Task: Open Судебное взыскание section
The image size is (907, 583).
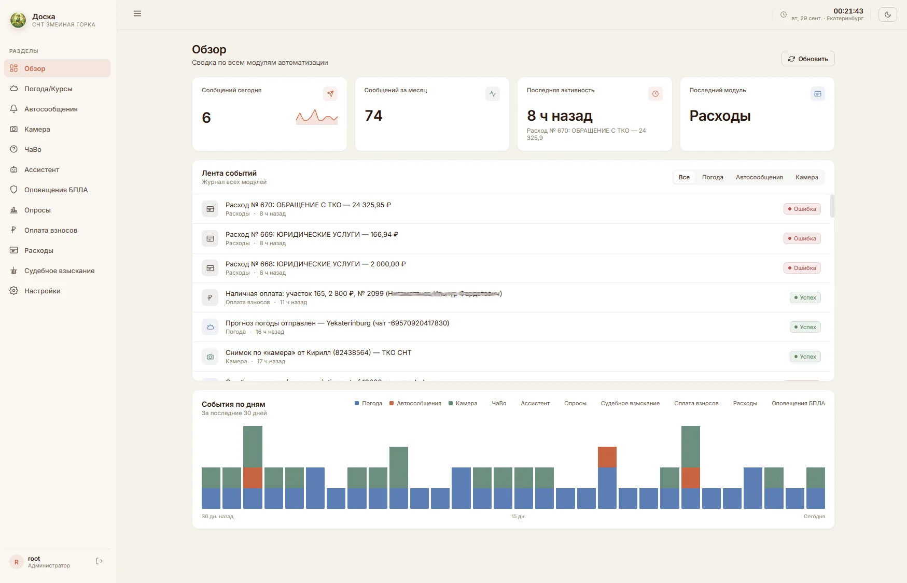Action: click(x=57, y=271)
